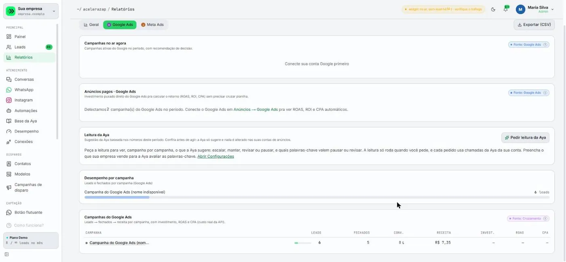Follow the Anúncios → Google Ads link
The height and width of the screenshot is (262, 566).
point(256,110)
